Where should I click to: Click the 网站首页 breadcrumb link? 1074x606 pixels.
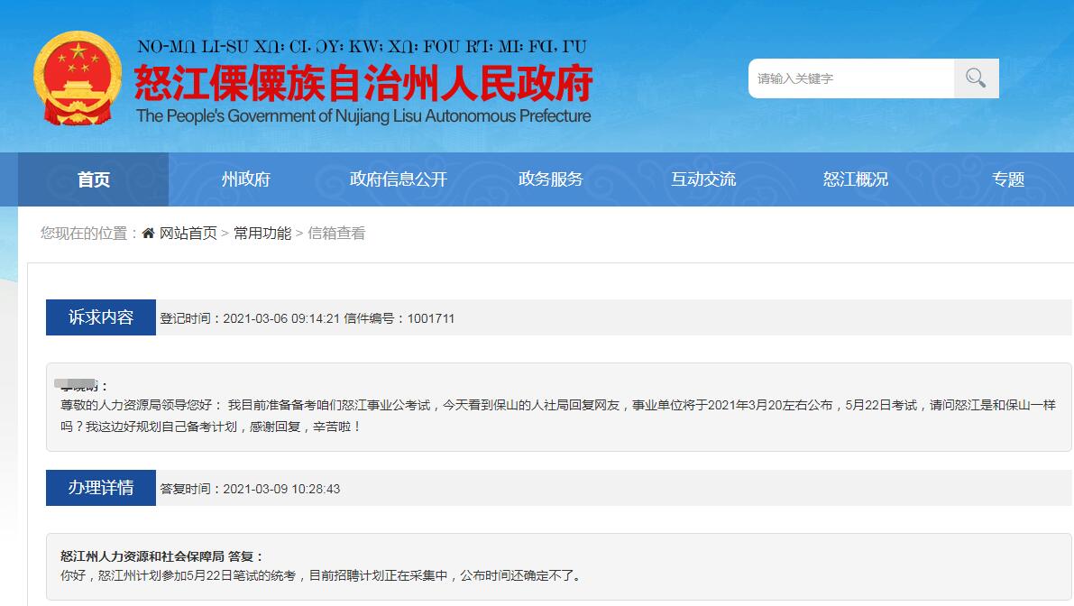click(188, 234)
